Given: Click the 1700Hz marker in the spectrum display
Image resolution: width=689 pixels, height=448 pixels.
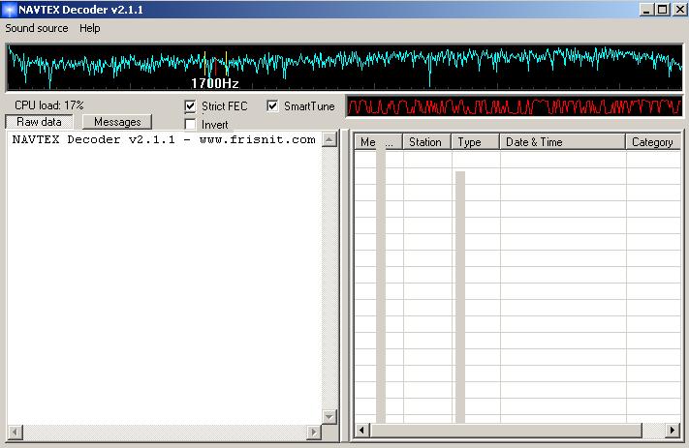Looking at the screenshot, I should 215,83.
